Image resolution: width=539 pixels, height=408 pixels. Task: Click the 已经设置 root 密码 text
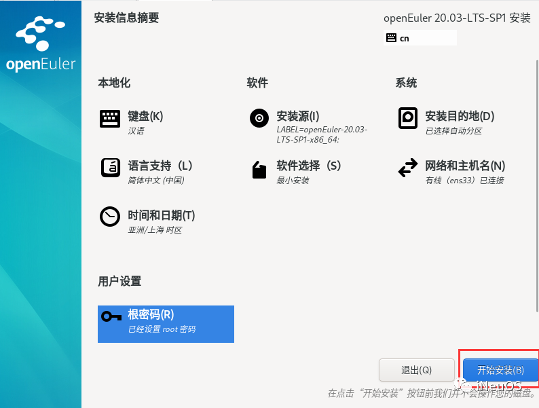click(x=162, y=329)
